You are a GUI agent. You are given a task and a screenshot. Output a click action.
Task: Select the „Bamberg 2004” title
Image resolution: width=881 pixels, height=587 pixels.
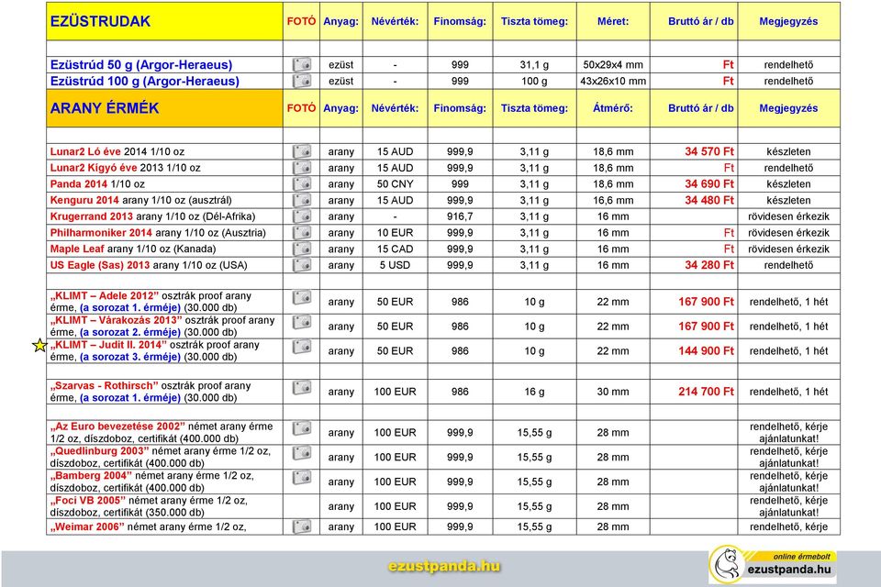91,476
